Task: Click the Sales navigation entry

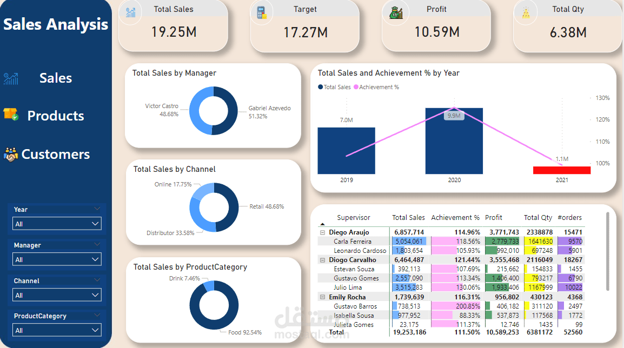Action: tap(55, 78)
